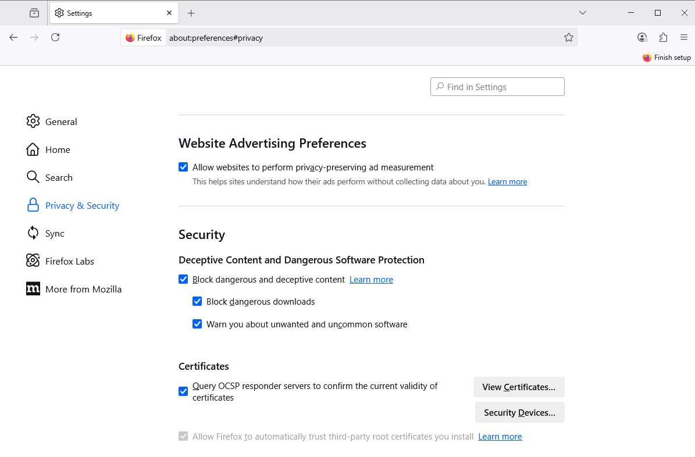Toggle privacy-preserving ad measurement
The image size is (695, 457).
pos(183,167)
